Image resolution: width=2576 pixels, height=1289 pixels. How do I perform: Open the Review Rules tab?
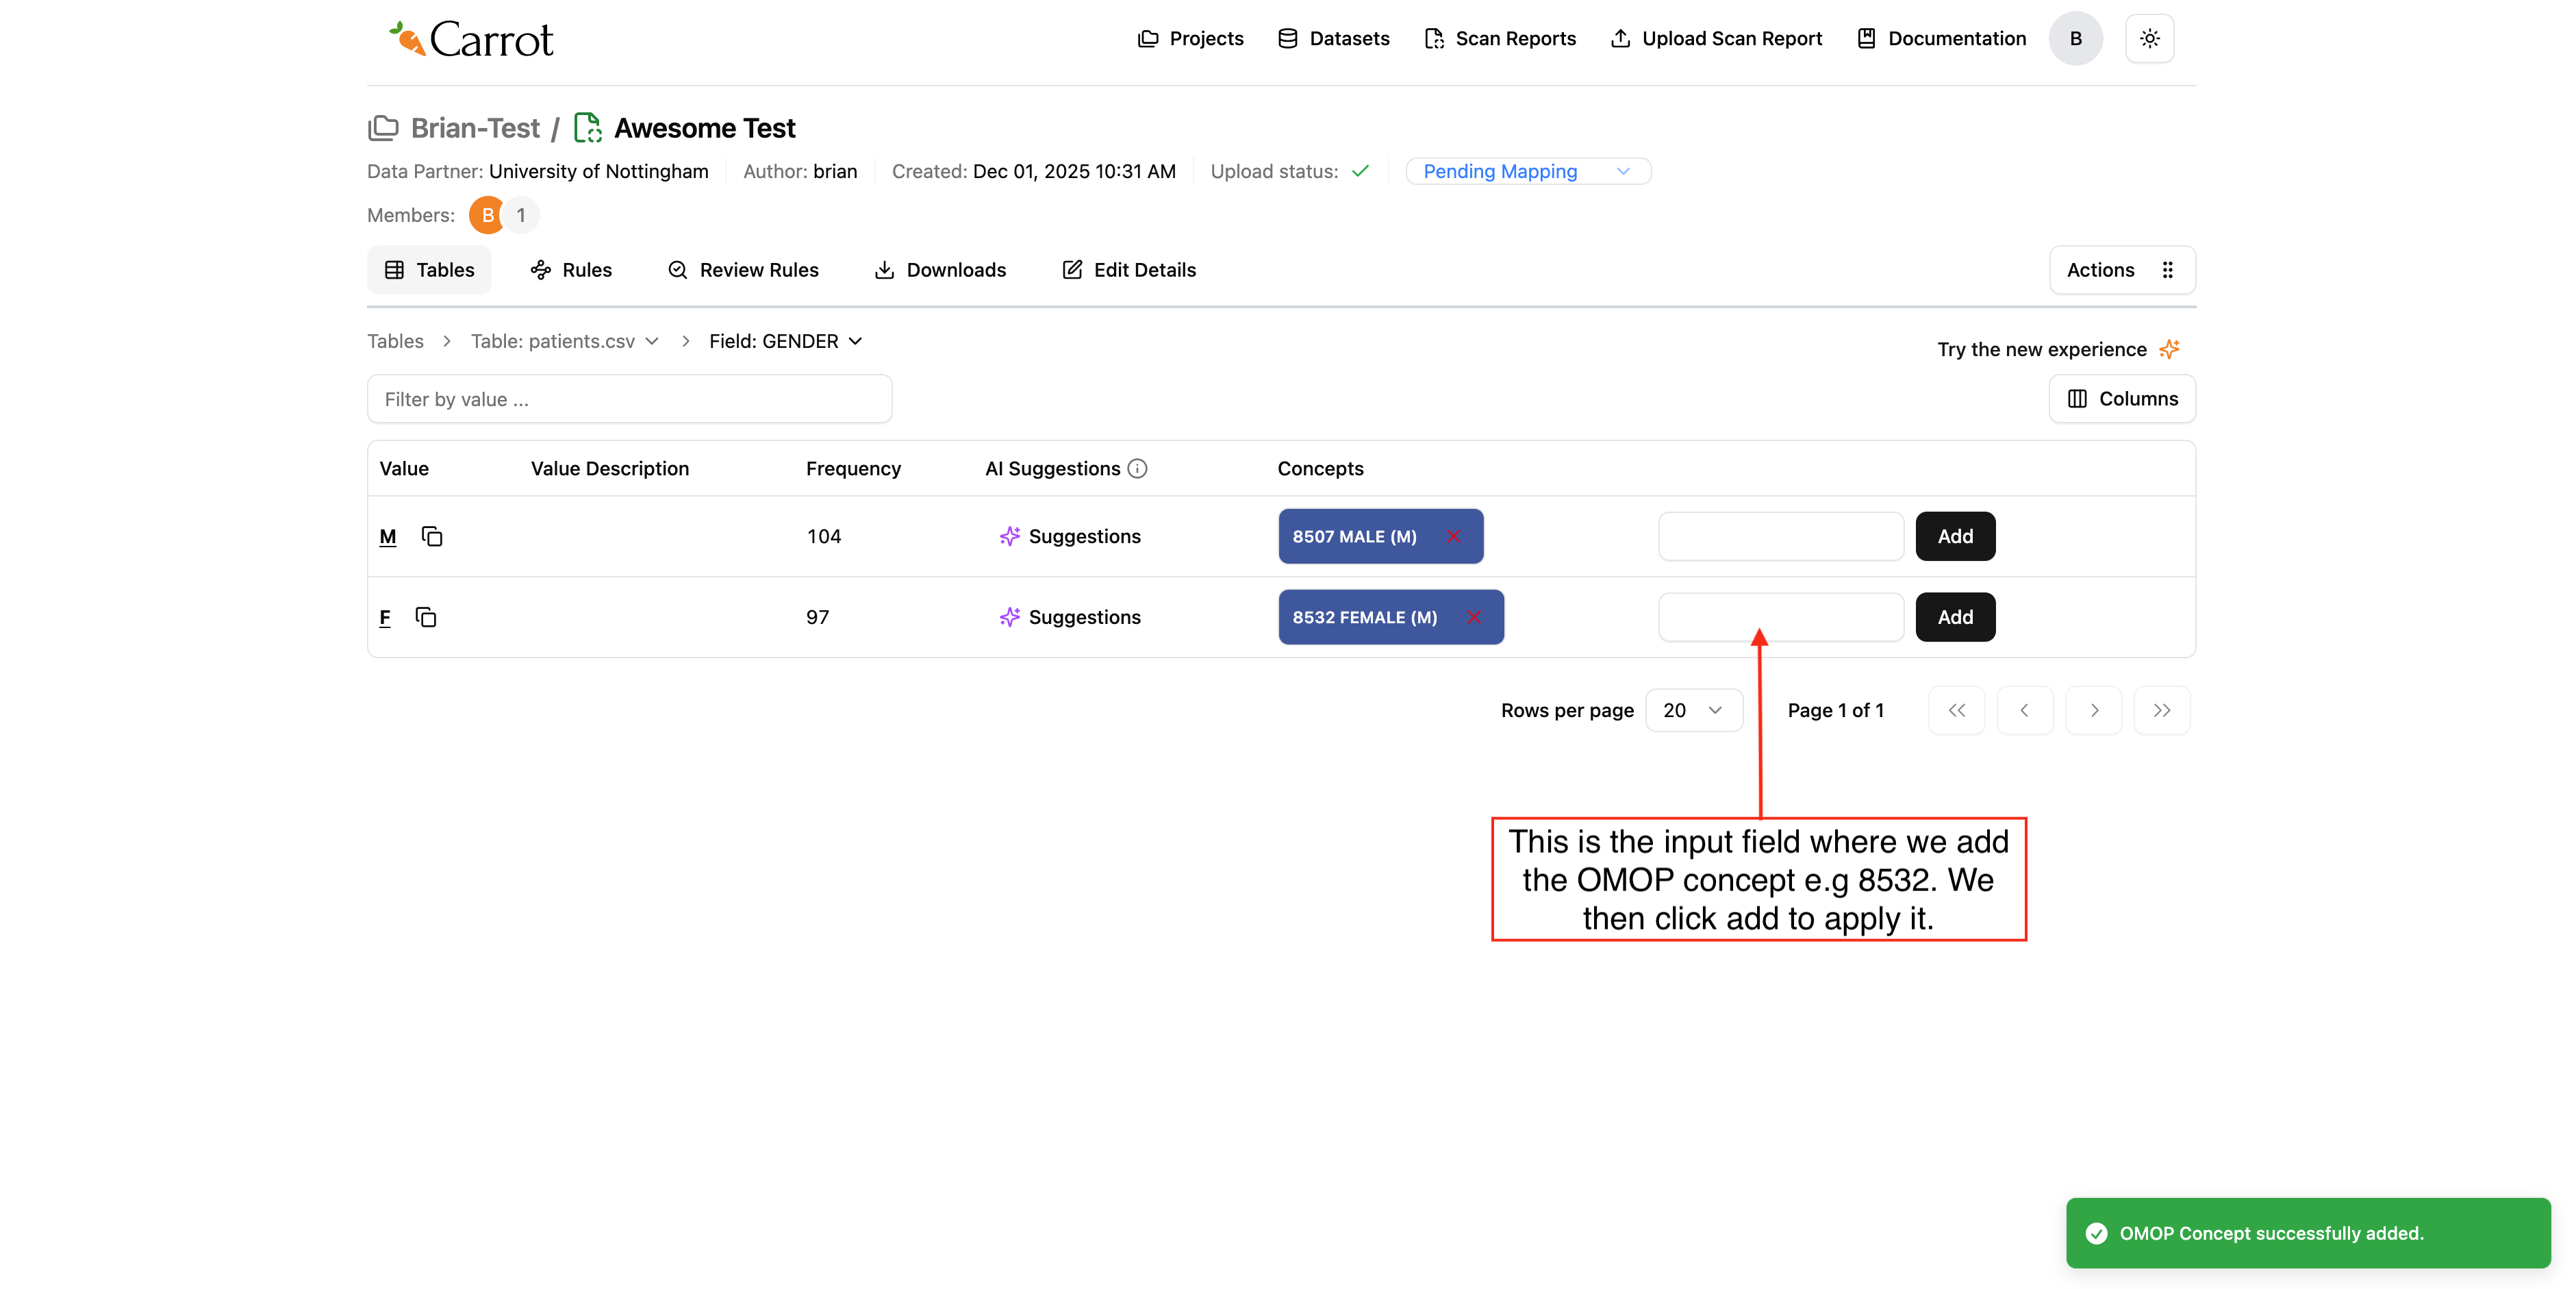(743, 270)
